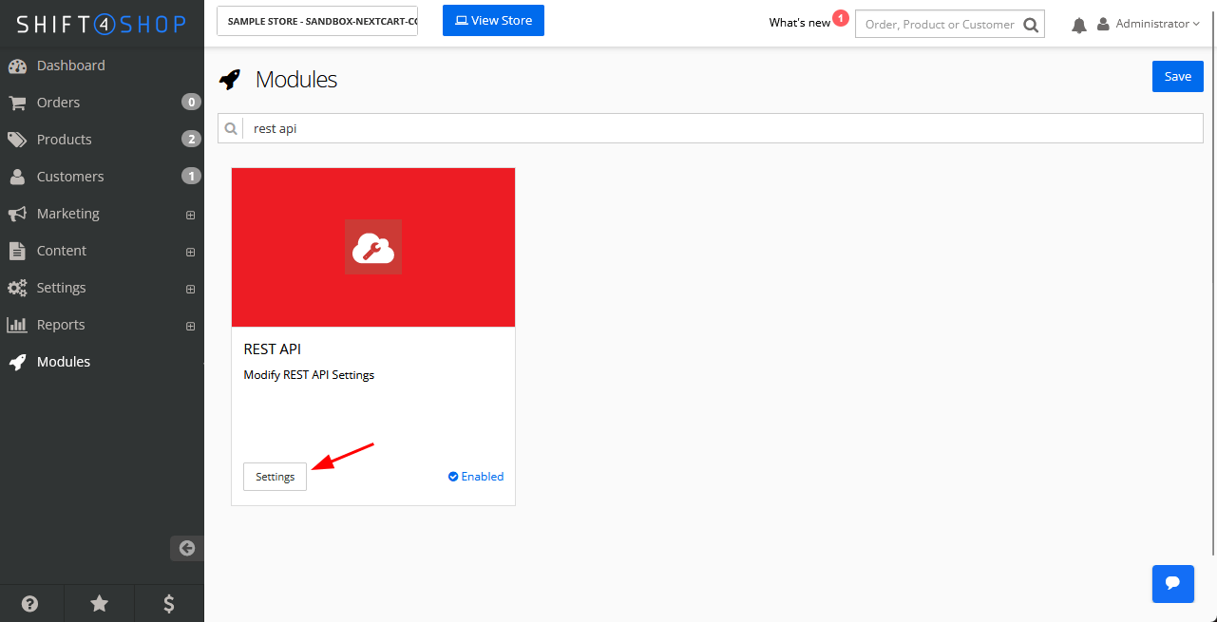Image resolution: width=1217 pixels, height=622 pixels.
Task: Click the What's new notification badge
Action: click(840, 17)
